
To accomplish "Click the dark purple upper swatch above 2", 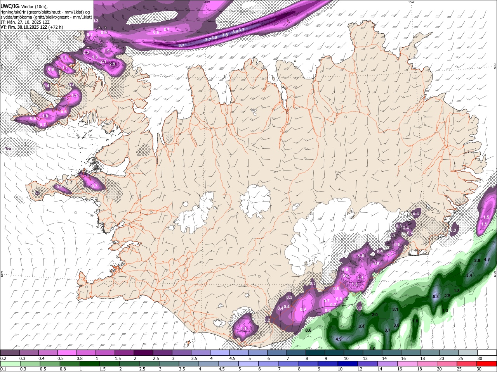I will click(x=143, y=353).
